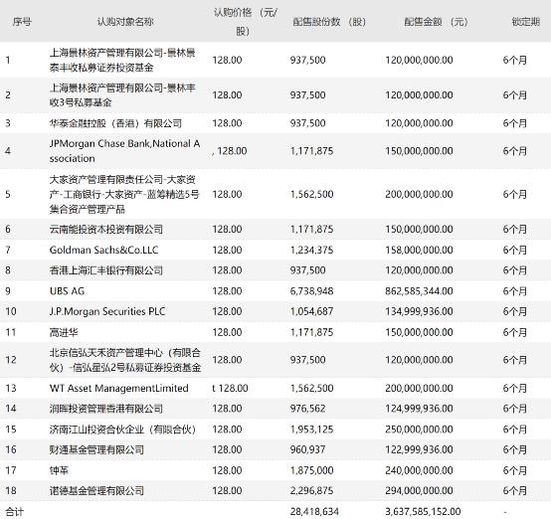Select the JPMorgan Chase Bank name cell

[124, 151]
